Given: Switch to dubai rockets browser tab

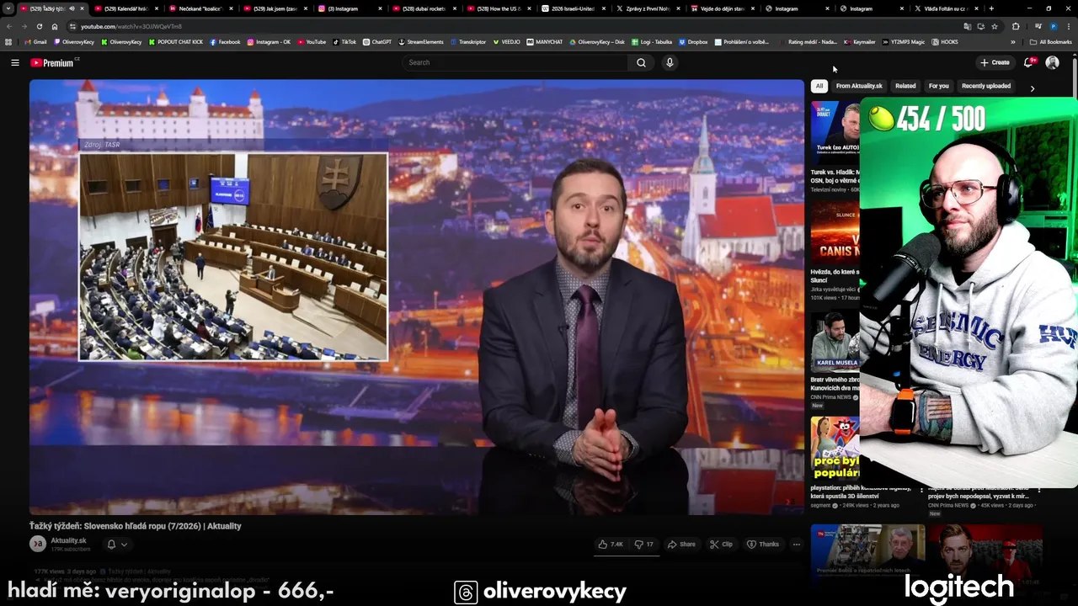Looking at the screenshot, I should (x=424, y=8).
